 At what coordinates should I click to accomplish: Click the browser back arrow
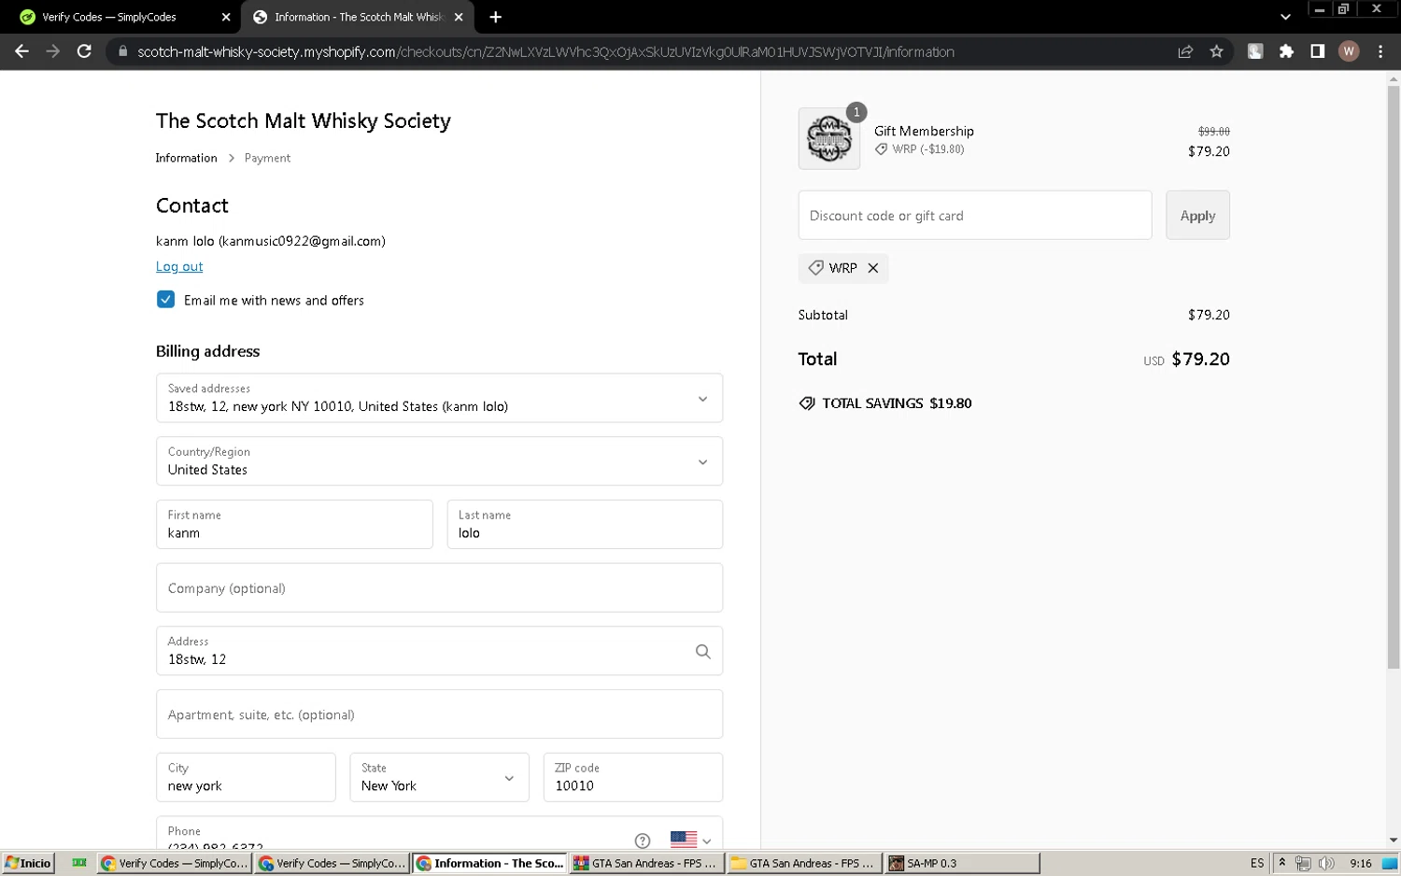click(x=21, y=51)
